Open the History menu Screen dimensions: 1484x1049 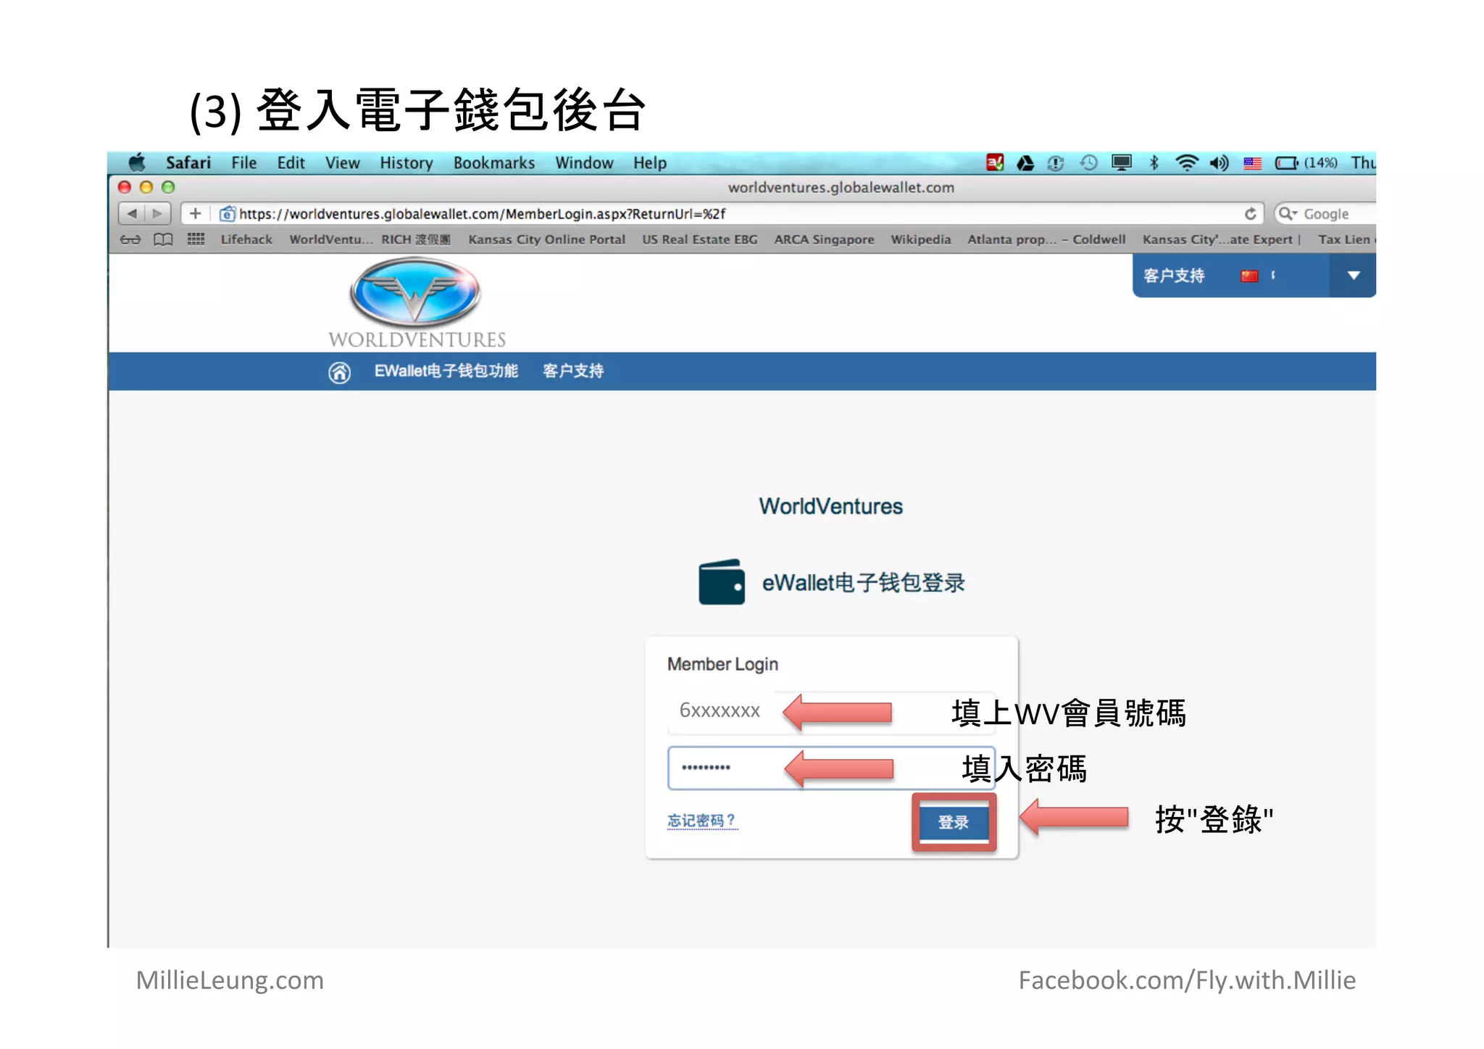coord(407,162)
